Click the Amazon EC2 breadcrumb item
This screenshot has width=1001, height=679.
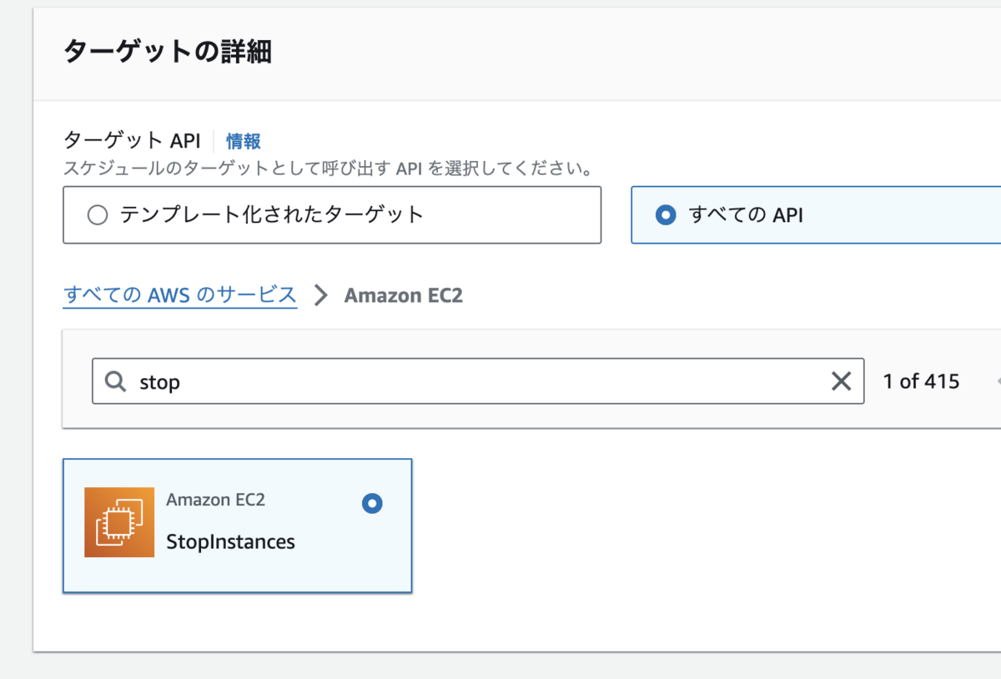click(403, 295)
